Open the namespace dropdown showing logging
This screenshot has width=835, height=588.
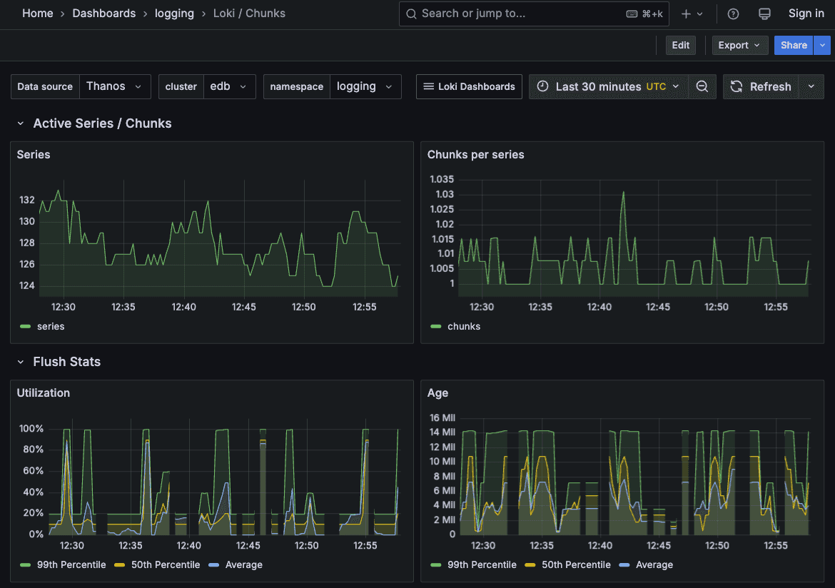click(365, 86)
